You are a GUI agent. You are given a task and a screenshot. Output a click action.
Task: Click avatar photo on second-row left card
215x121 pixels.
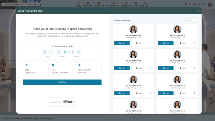coord(133,54)
